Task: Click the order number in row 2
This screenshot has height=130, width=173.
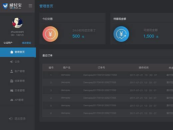Action: point(100,82)
